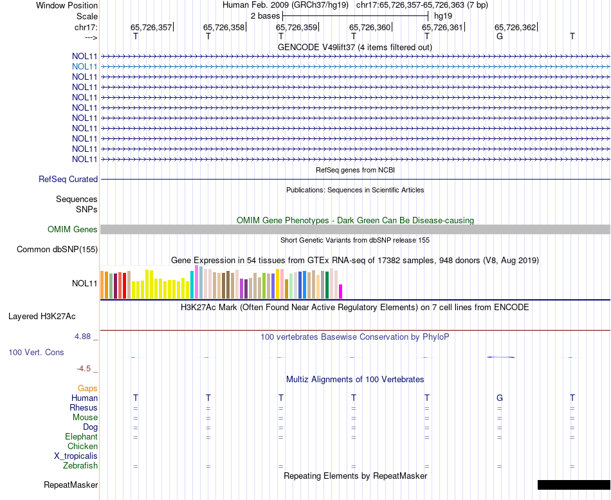Click the Common dbSNP(155) label
611x500 pixels.
click(x=57, y=249)
